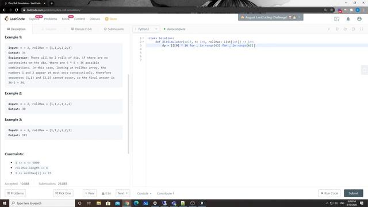Switch to the Solution tab

49,29
